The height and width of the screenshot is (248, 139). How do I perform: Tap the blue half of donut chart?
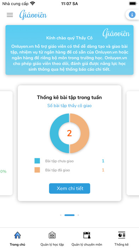[x=54, y=133]
